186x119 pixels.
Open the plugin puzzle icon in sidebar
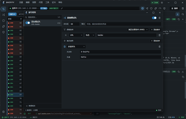pyautogui.click(x=4, y=26)
